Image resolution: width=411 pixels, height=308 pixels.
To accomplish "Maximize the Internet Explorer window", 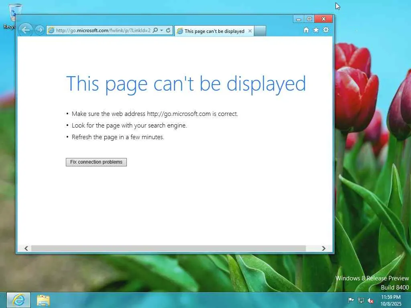I will [x=309, y=19].
